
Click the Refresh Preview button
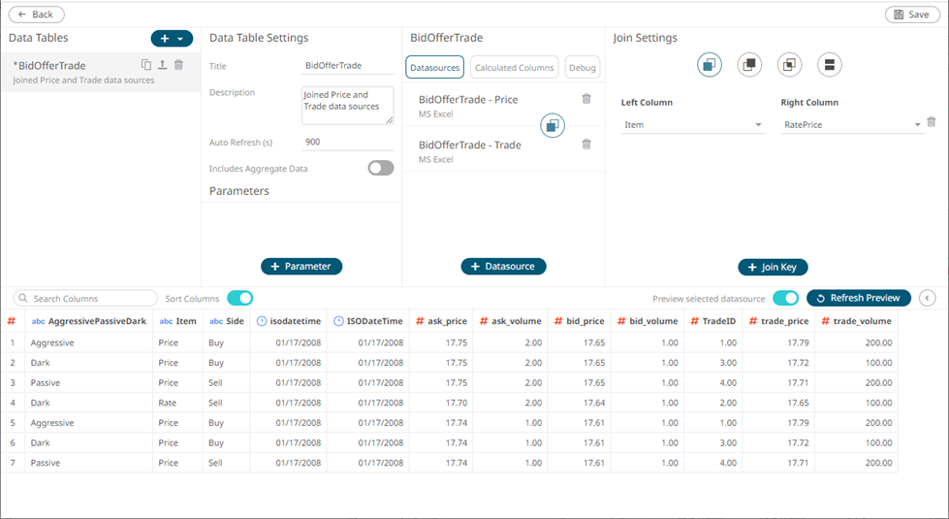(858, 298)
